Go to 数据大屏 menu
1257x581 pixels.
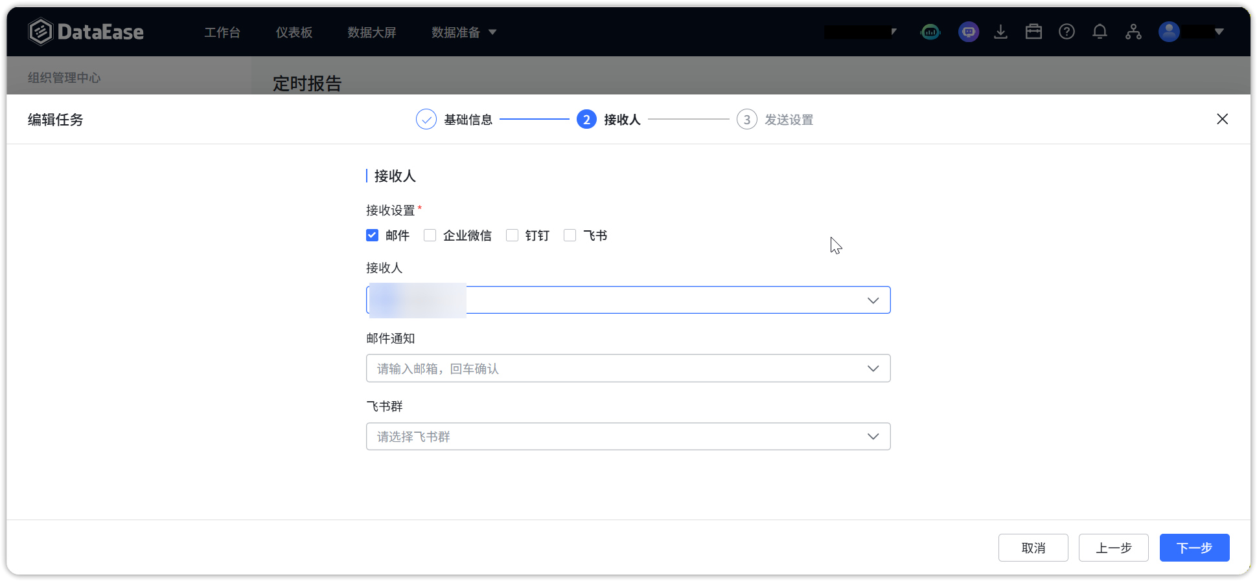point(372,32)
